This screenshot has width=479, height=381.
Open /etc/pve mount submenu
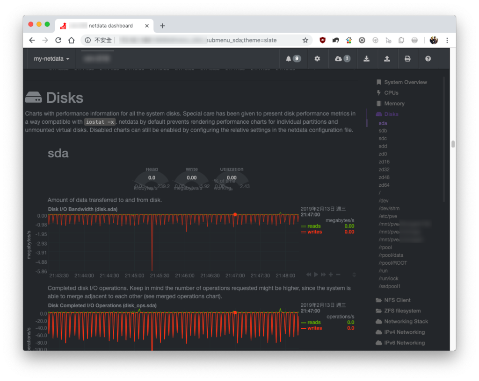pos(388,216)
